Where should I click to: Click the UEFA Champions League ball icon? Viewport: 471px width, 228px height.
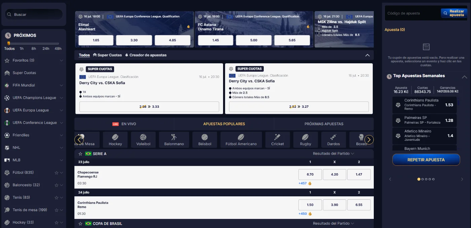coord(7,98)
